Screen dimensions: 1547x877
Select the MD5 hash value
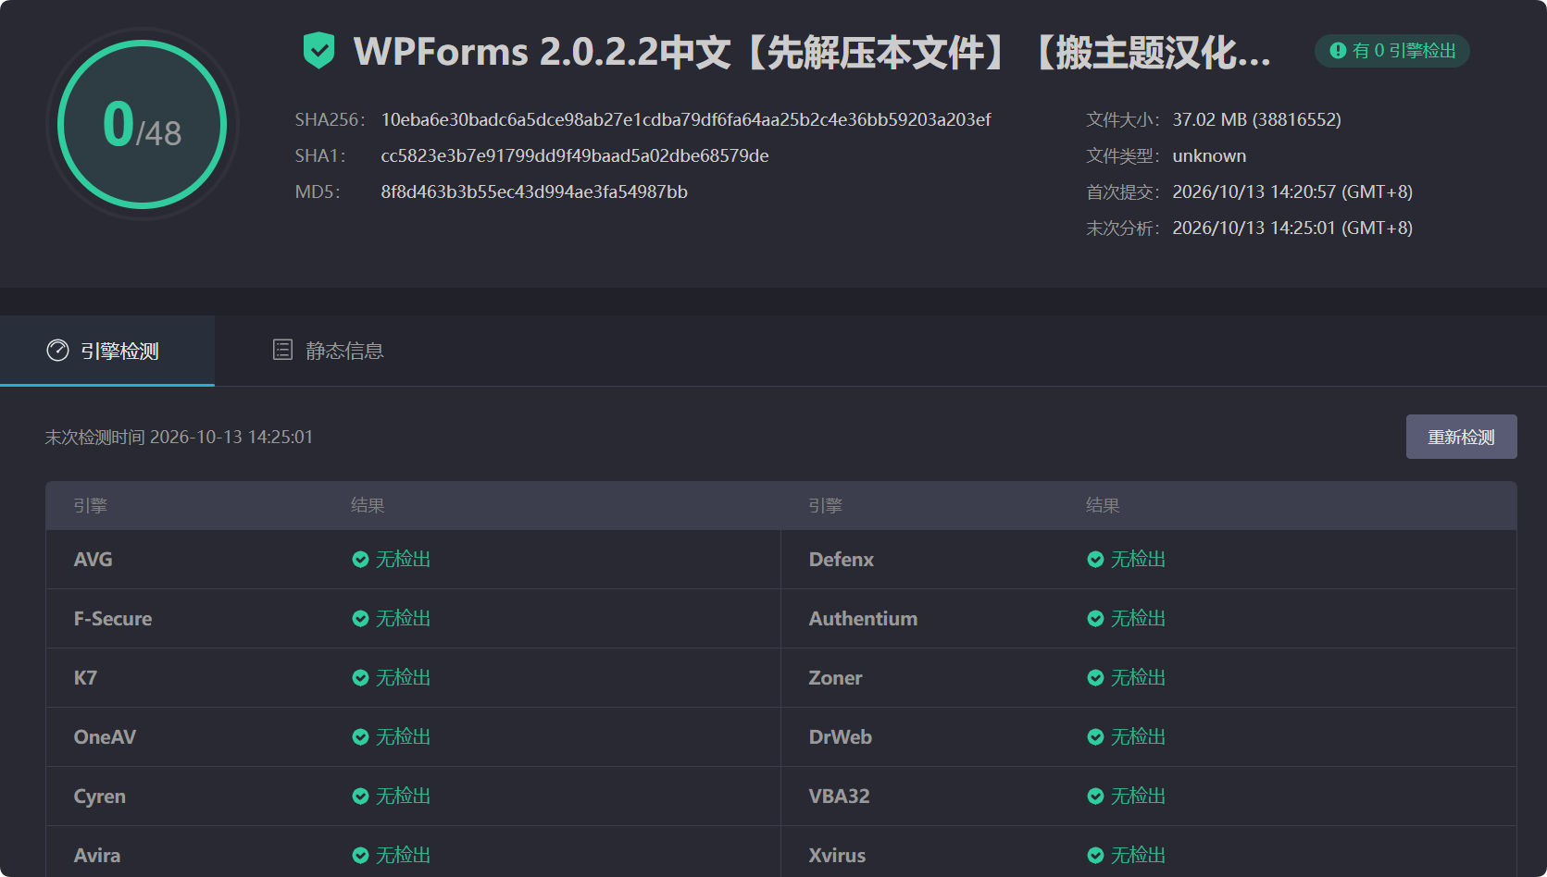tap(534, 191)
